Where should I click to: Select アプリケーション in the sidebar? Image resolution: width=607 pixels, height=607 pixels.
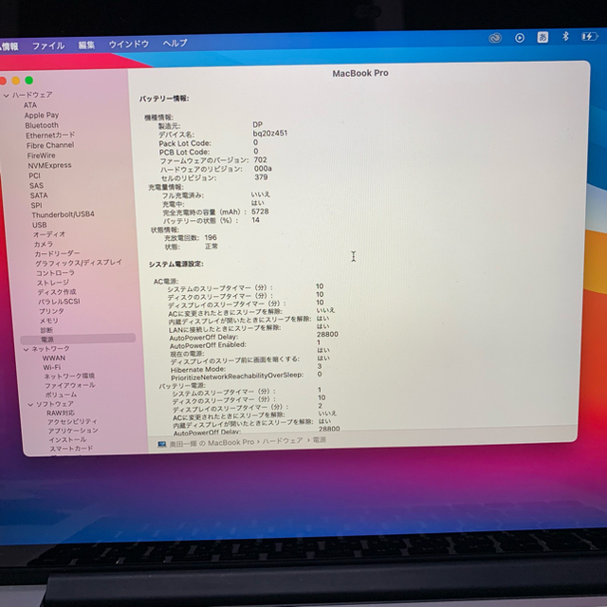click(x=73, y=431)
